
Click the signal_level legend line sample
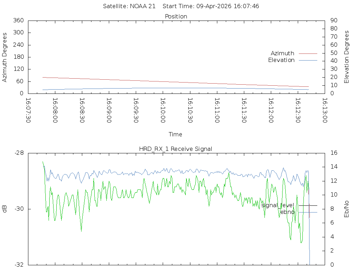coord(308,205)
